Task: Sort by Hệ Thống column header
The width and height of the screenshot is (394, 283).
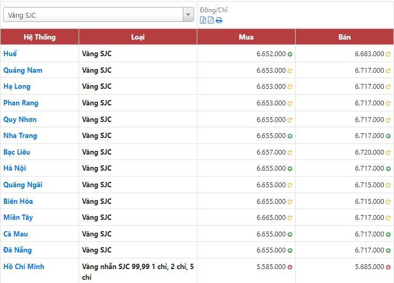Action: pyautogui.click(x=40, y=37)
